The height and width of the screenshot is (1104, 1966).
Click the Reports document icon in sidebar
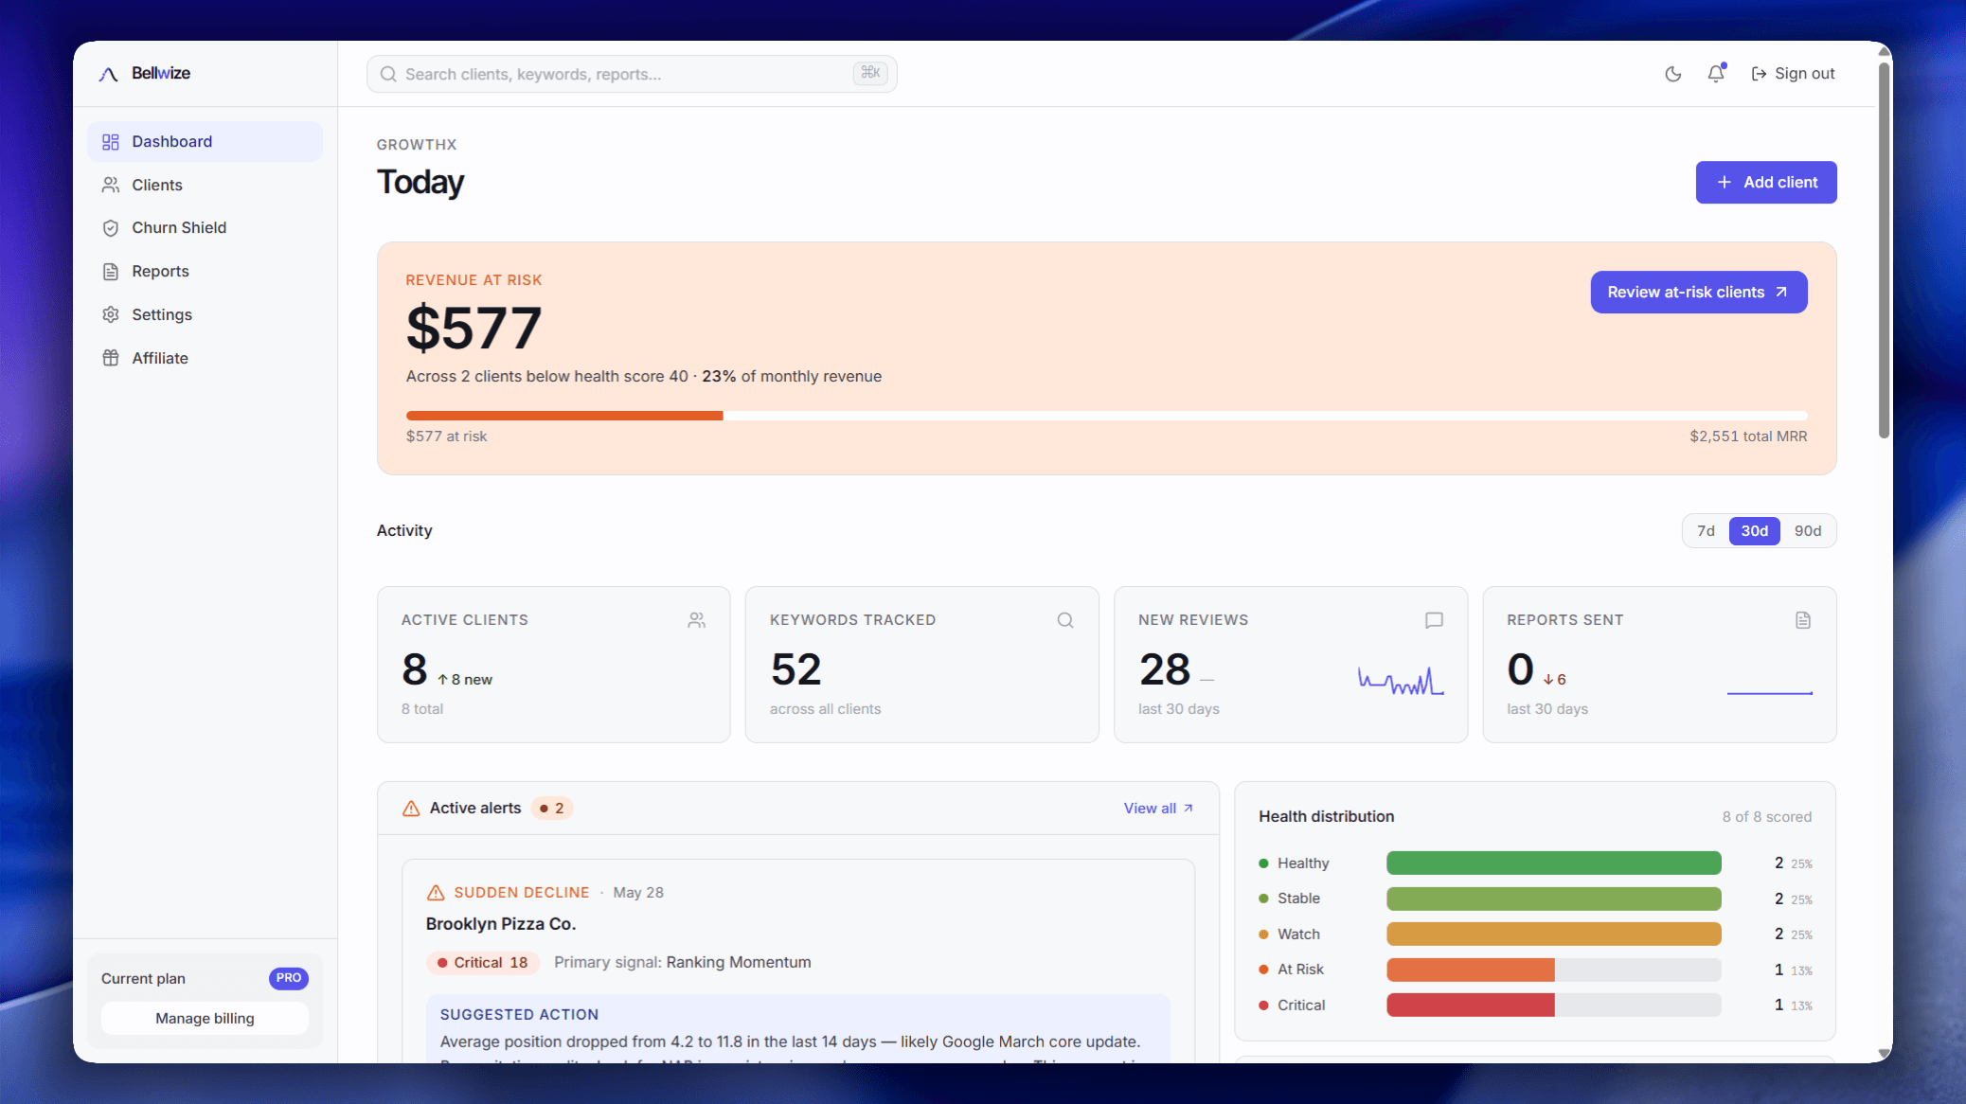tap(111, 272)
